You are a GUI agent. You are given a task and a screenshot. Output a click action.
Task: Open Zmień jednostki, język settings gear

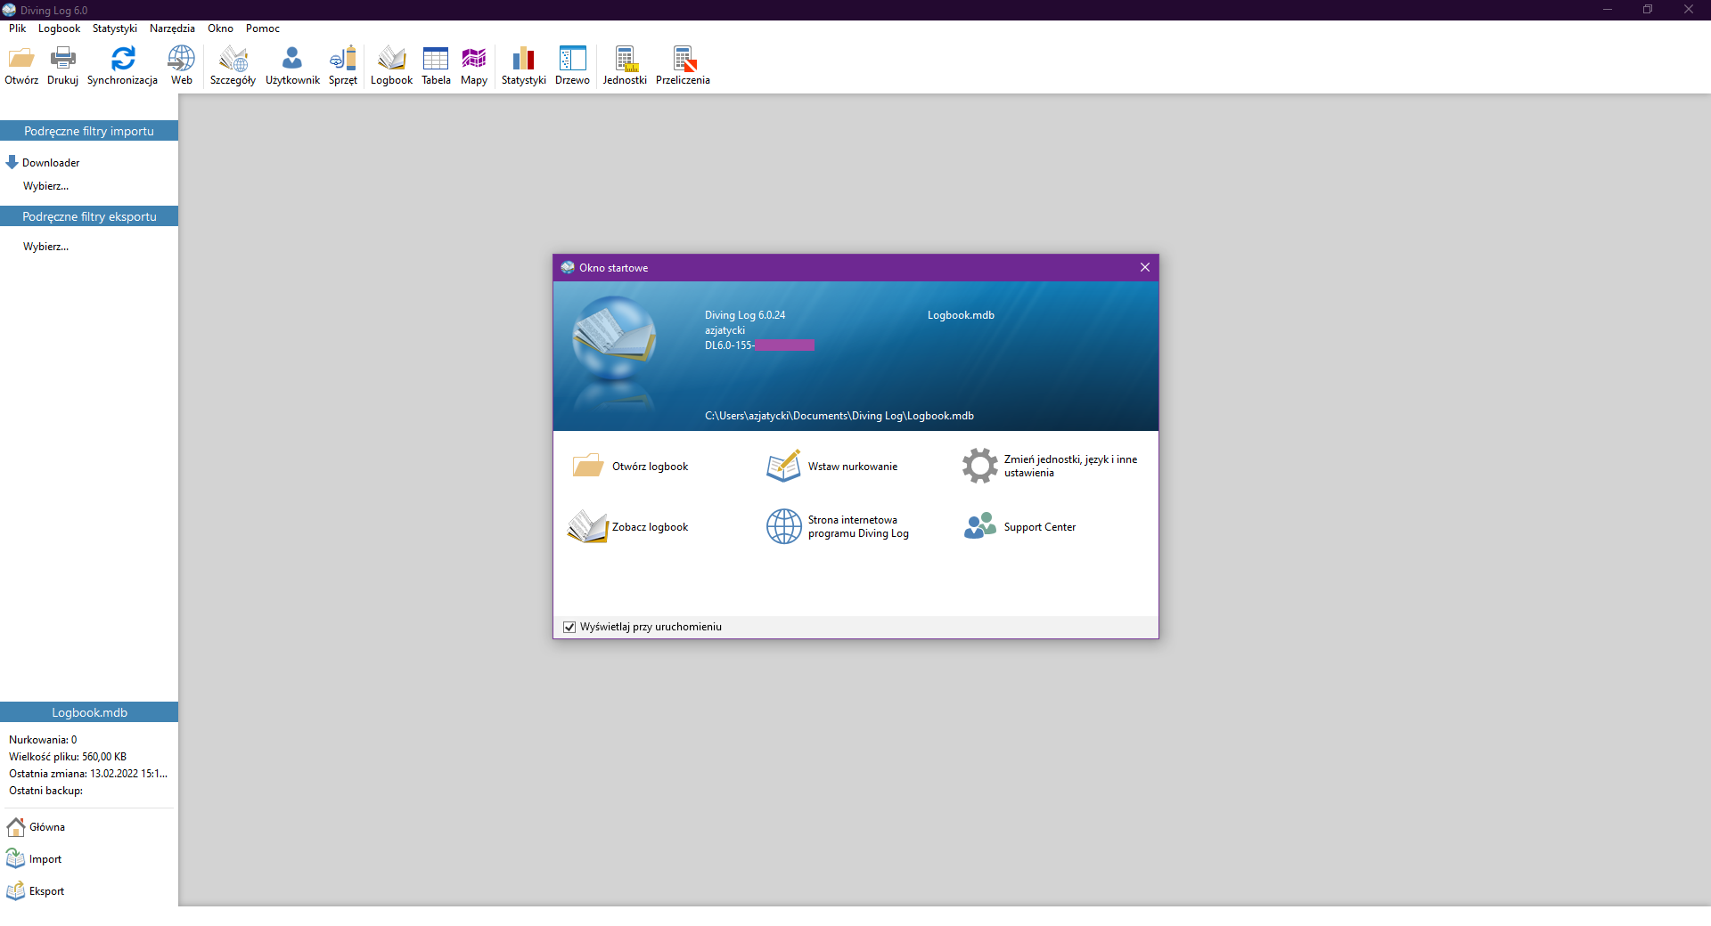click(x=1050, y=466)
